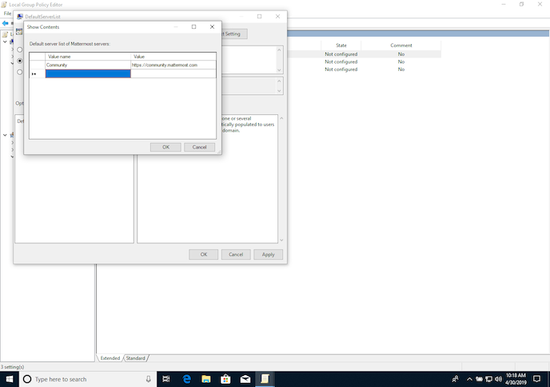
Task: Select the Not Configured radio button
Action: 19,49
